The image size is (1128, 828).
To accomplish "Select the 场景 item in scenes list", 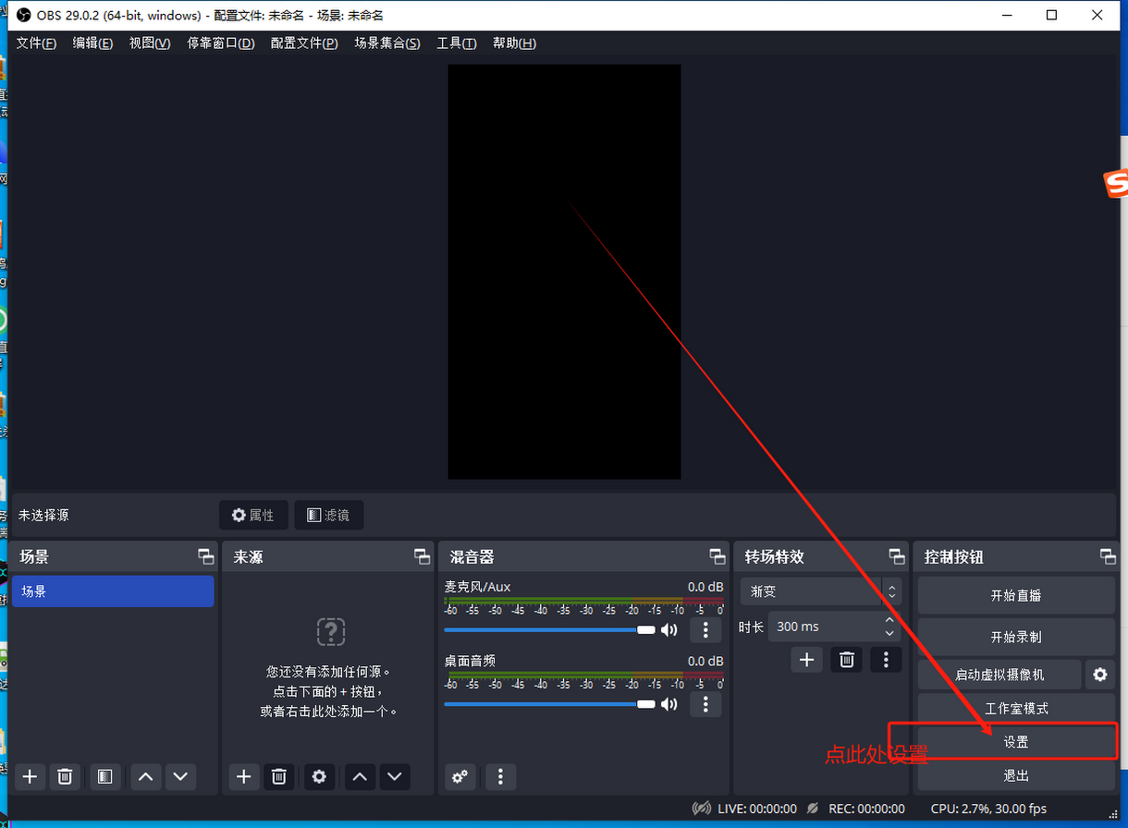I will 113,591.
